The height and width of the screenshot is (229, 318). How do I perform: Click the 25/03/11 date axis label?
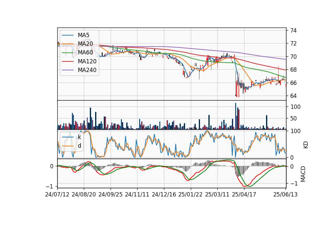tap(217, 194)
